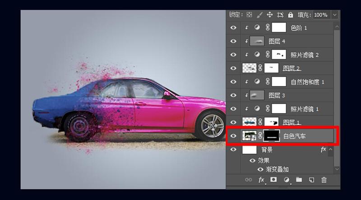The height and width of the screenshot is (200, 361).
Task: Open the fx layer style menu at the bottom
Action: point(261,180)
